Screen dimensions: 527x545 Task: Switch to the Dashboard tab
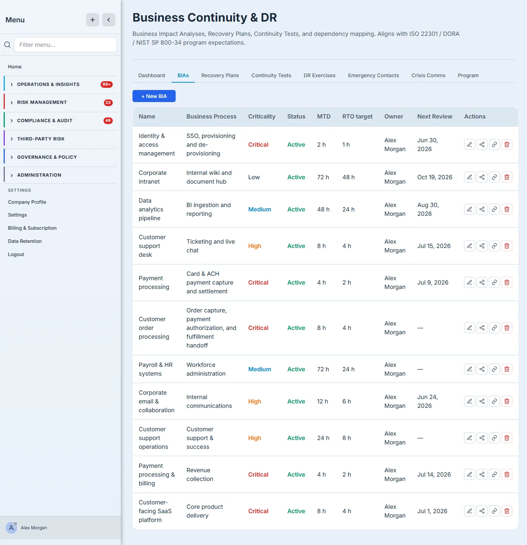(152, 75)
